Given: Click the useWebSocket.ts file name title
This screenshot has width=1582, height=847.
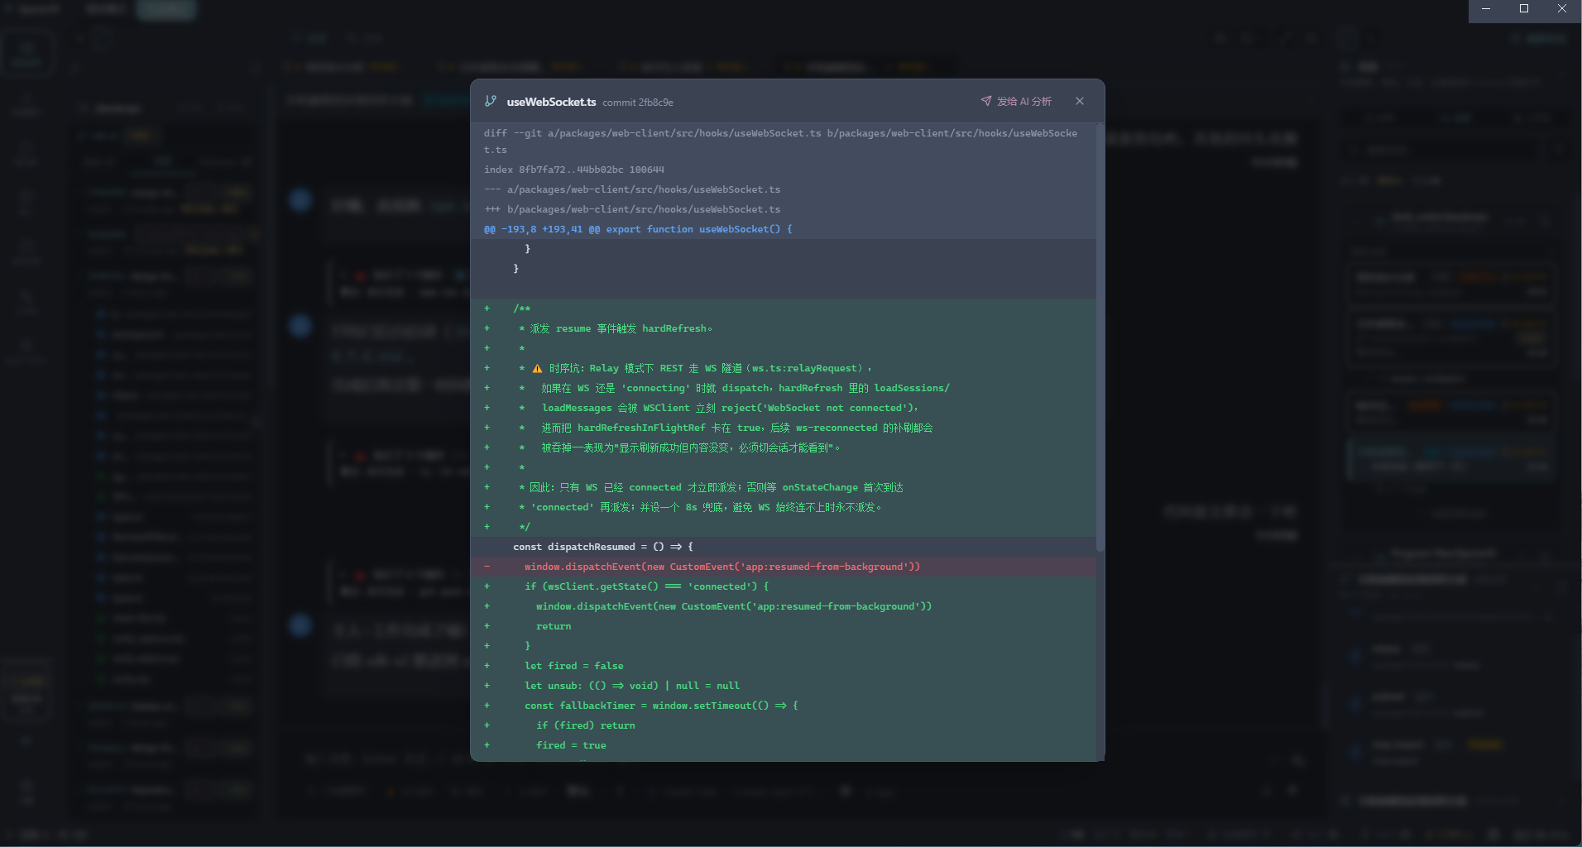Looking at the screenshot, I should pyautogui.click(x=551, y=102).
